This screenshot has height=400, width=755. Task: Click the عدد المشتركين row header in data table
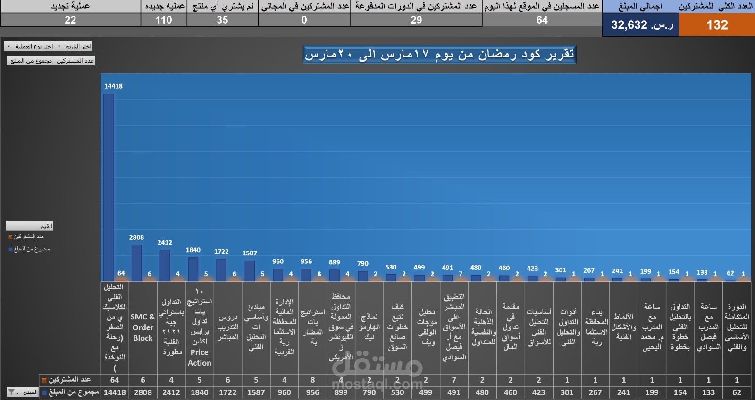(70, 380)
